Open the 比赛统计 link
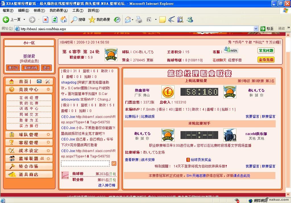Image resolution: width=291 pixels, height=203 pixels. (x=132, y=117)
